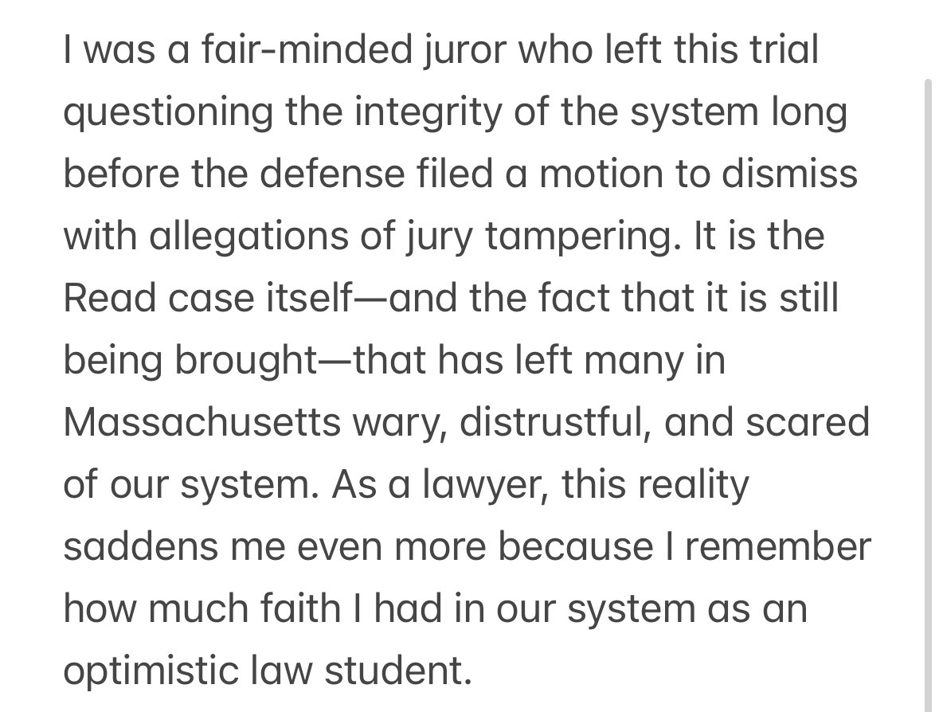Click the word "allegations" in the text
This screenshot has height=712, width=939.
click(x=248, y=238)
